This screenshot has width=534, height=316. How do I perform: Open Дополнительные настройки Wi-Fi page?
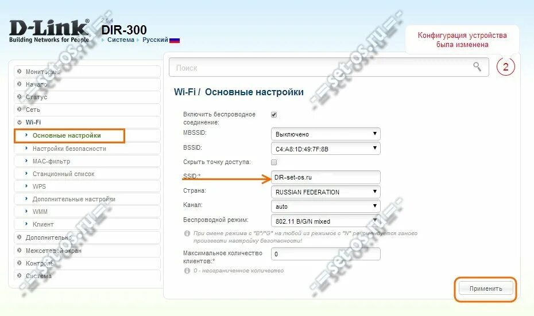(x=87, y=199)
